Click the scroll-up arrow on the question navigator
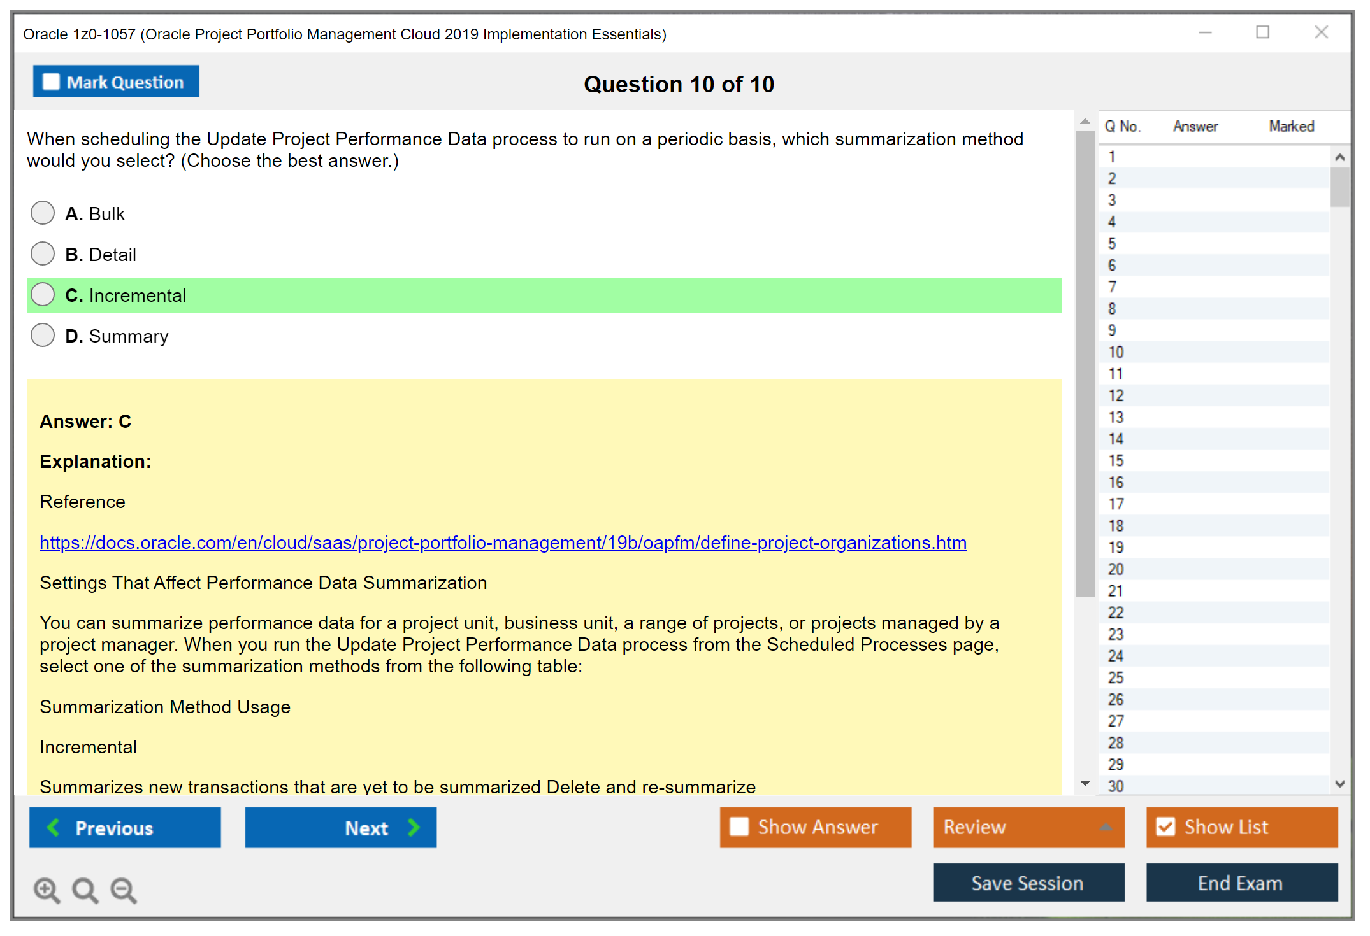The height and width of the screenshot is (936, 1370). coord(1340,156)
